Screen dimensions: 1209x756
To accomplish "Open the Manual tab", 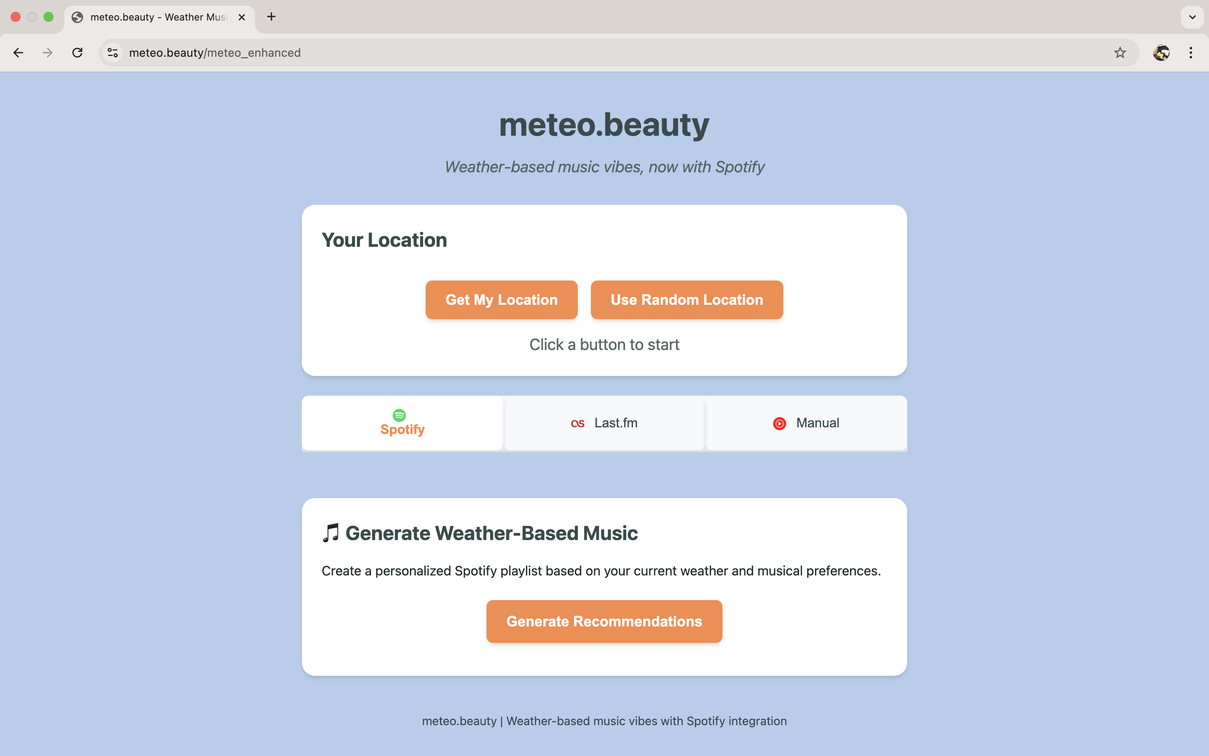I will tap(806, 423).
